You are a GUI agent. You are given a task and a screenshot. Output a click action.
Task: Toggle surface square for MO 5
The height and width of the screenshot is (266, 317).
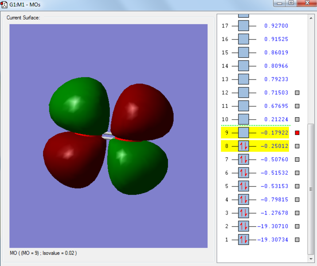297,186
